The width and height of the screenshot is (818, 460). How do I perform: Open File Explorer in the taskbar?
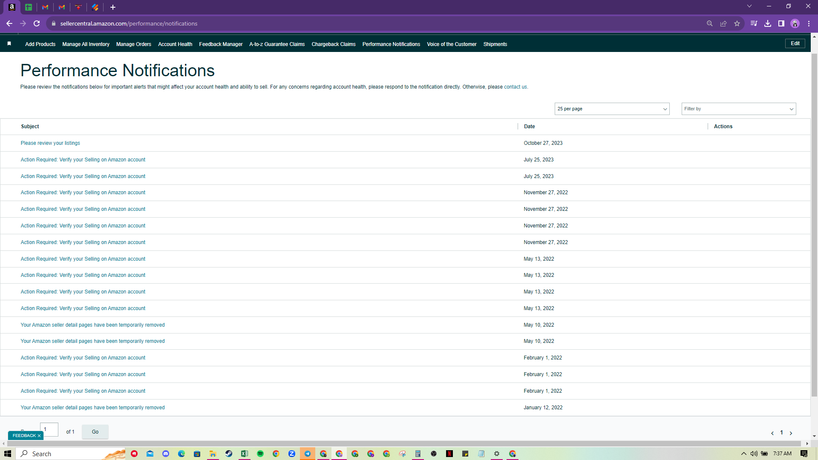[x=213, y=454]
